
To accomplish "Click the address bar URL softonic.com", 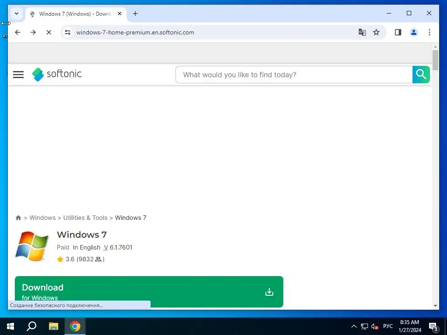I will 135,32.
